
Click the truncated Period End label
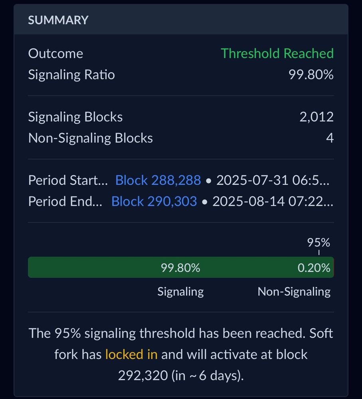65,201
